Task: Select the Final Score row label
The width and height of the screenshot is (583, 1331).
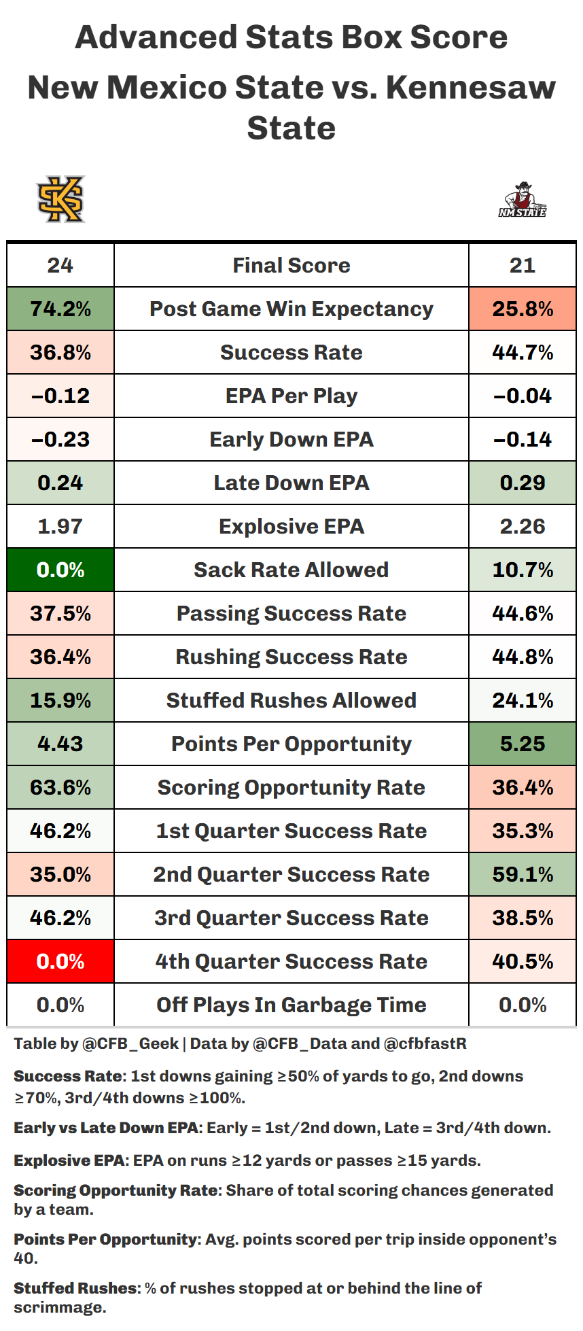Action: (x=291, y=265)
